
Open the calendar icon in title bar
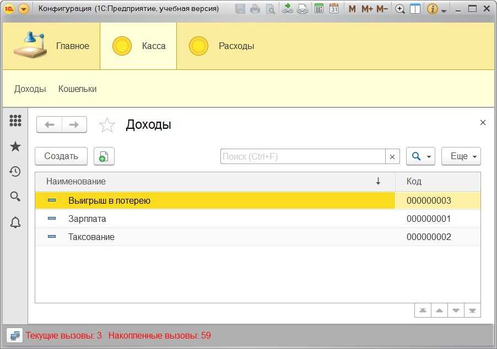[334, 9]
